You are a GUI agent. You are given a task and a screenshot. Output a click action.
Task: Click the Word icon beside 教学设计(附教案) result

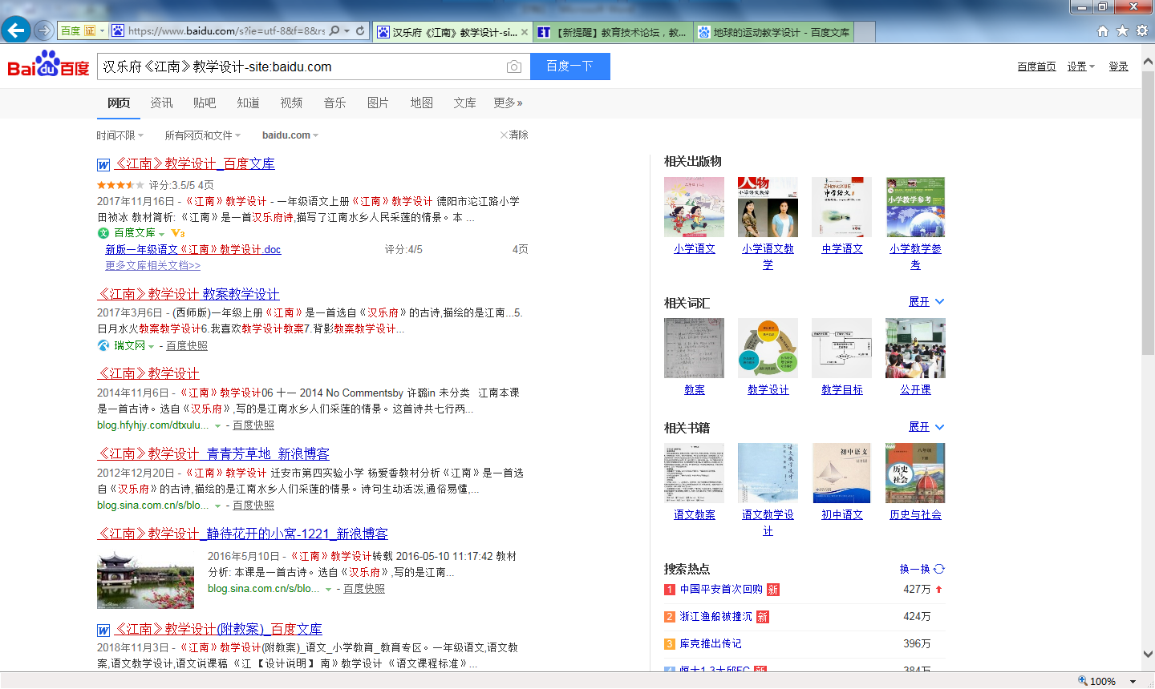click(x=103, y=631)
